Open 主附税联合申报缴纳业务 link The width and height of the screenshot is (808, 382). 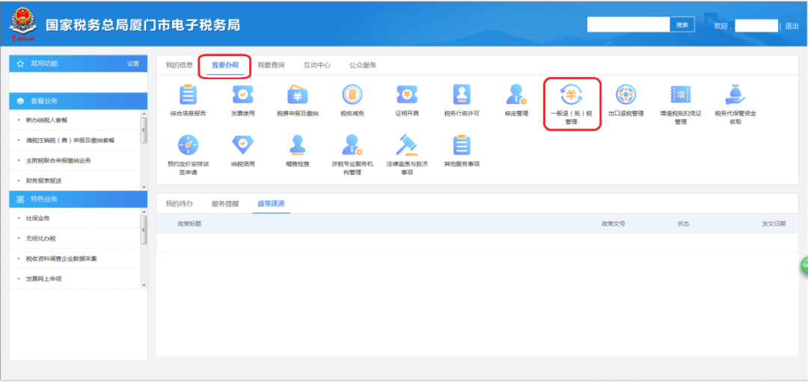click(x=58, y=161)
